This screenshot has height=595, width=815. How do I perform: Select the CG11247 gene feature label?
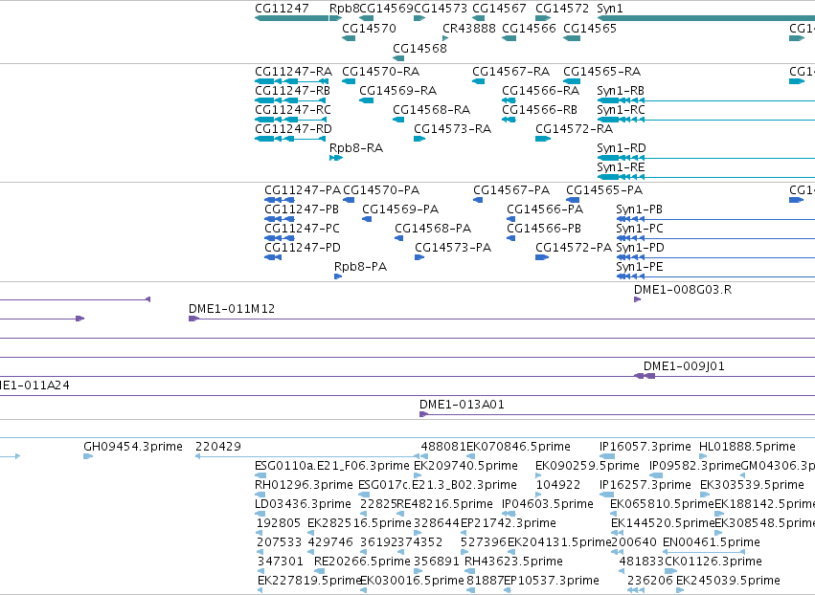point(282,9)
